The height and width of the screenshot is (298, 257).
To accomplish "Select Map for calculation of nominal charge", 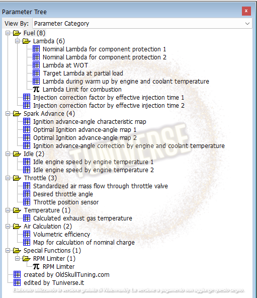I will 84,242.
